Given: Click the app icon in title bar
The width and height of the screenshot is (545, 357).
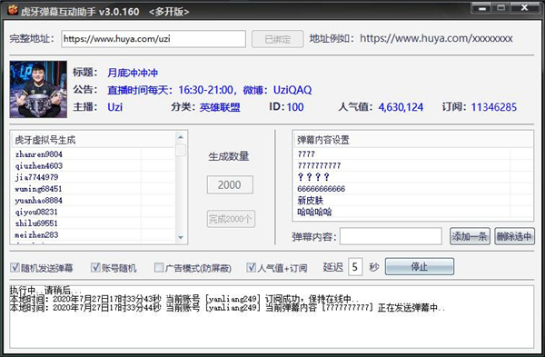Looking at the screenshot, I should click(x=13, y=10).
